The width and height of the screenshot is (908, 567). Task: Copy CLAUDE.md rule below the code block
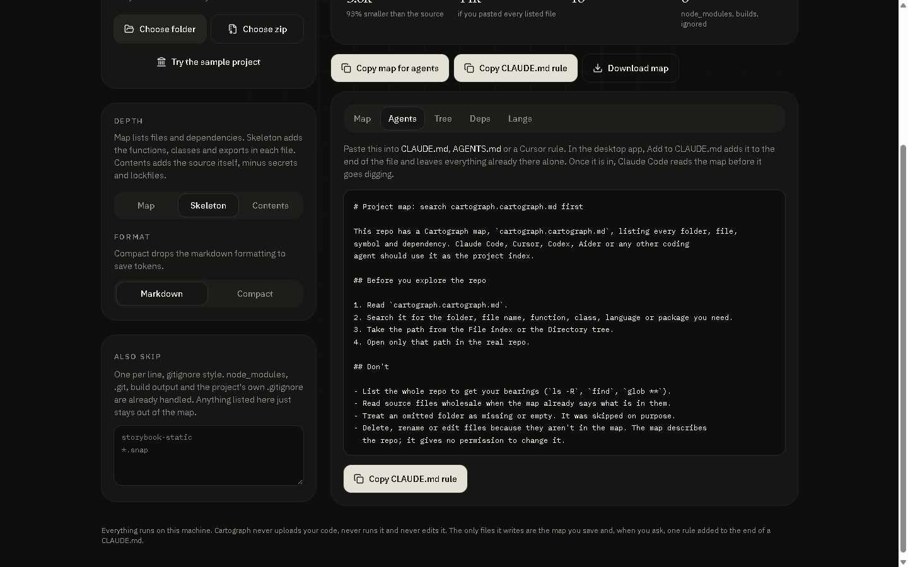405,479
